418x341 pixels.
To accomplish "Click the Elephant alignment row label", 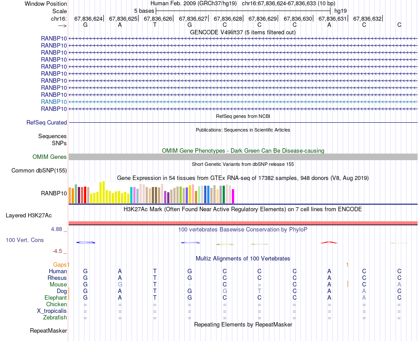I will 56,297.
